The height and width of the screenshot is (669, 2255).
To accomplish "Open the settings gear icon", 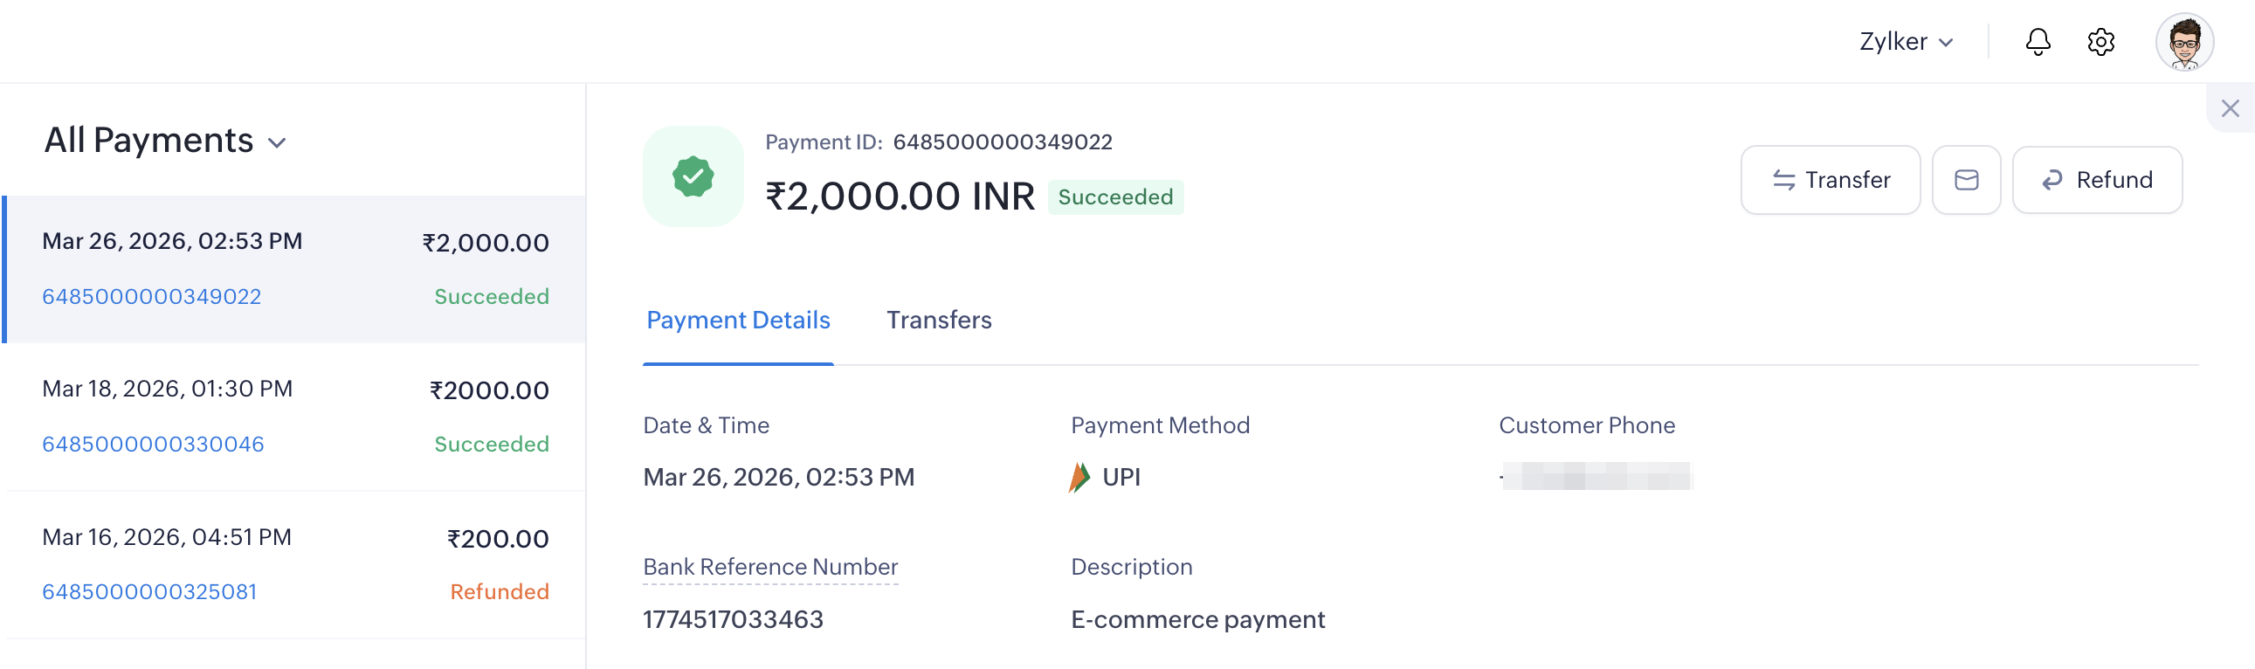I will [2100, 42].
